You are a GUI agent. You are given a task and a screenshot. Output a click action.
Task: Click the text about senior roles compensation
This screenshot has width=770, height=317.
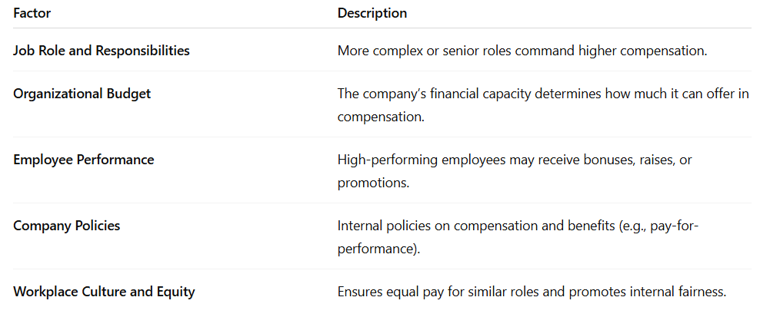(x=522, y=51)
